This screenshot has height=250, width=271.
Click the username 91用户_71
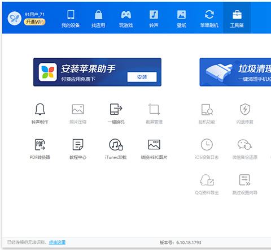pyautogui.click(x=34, y=14)
